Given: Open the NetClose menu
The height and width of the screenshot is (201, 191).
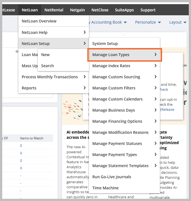Looking at the screenshot, I should pos(100,10).
